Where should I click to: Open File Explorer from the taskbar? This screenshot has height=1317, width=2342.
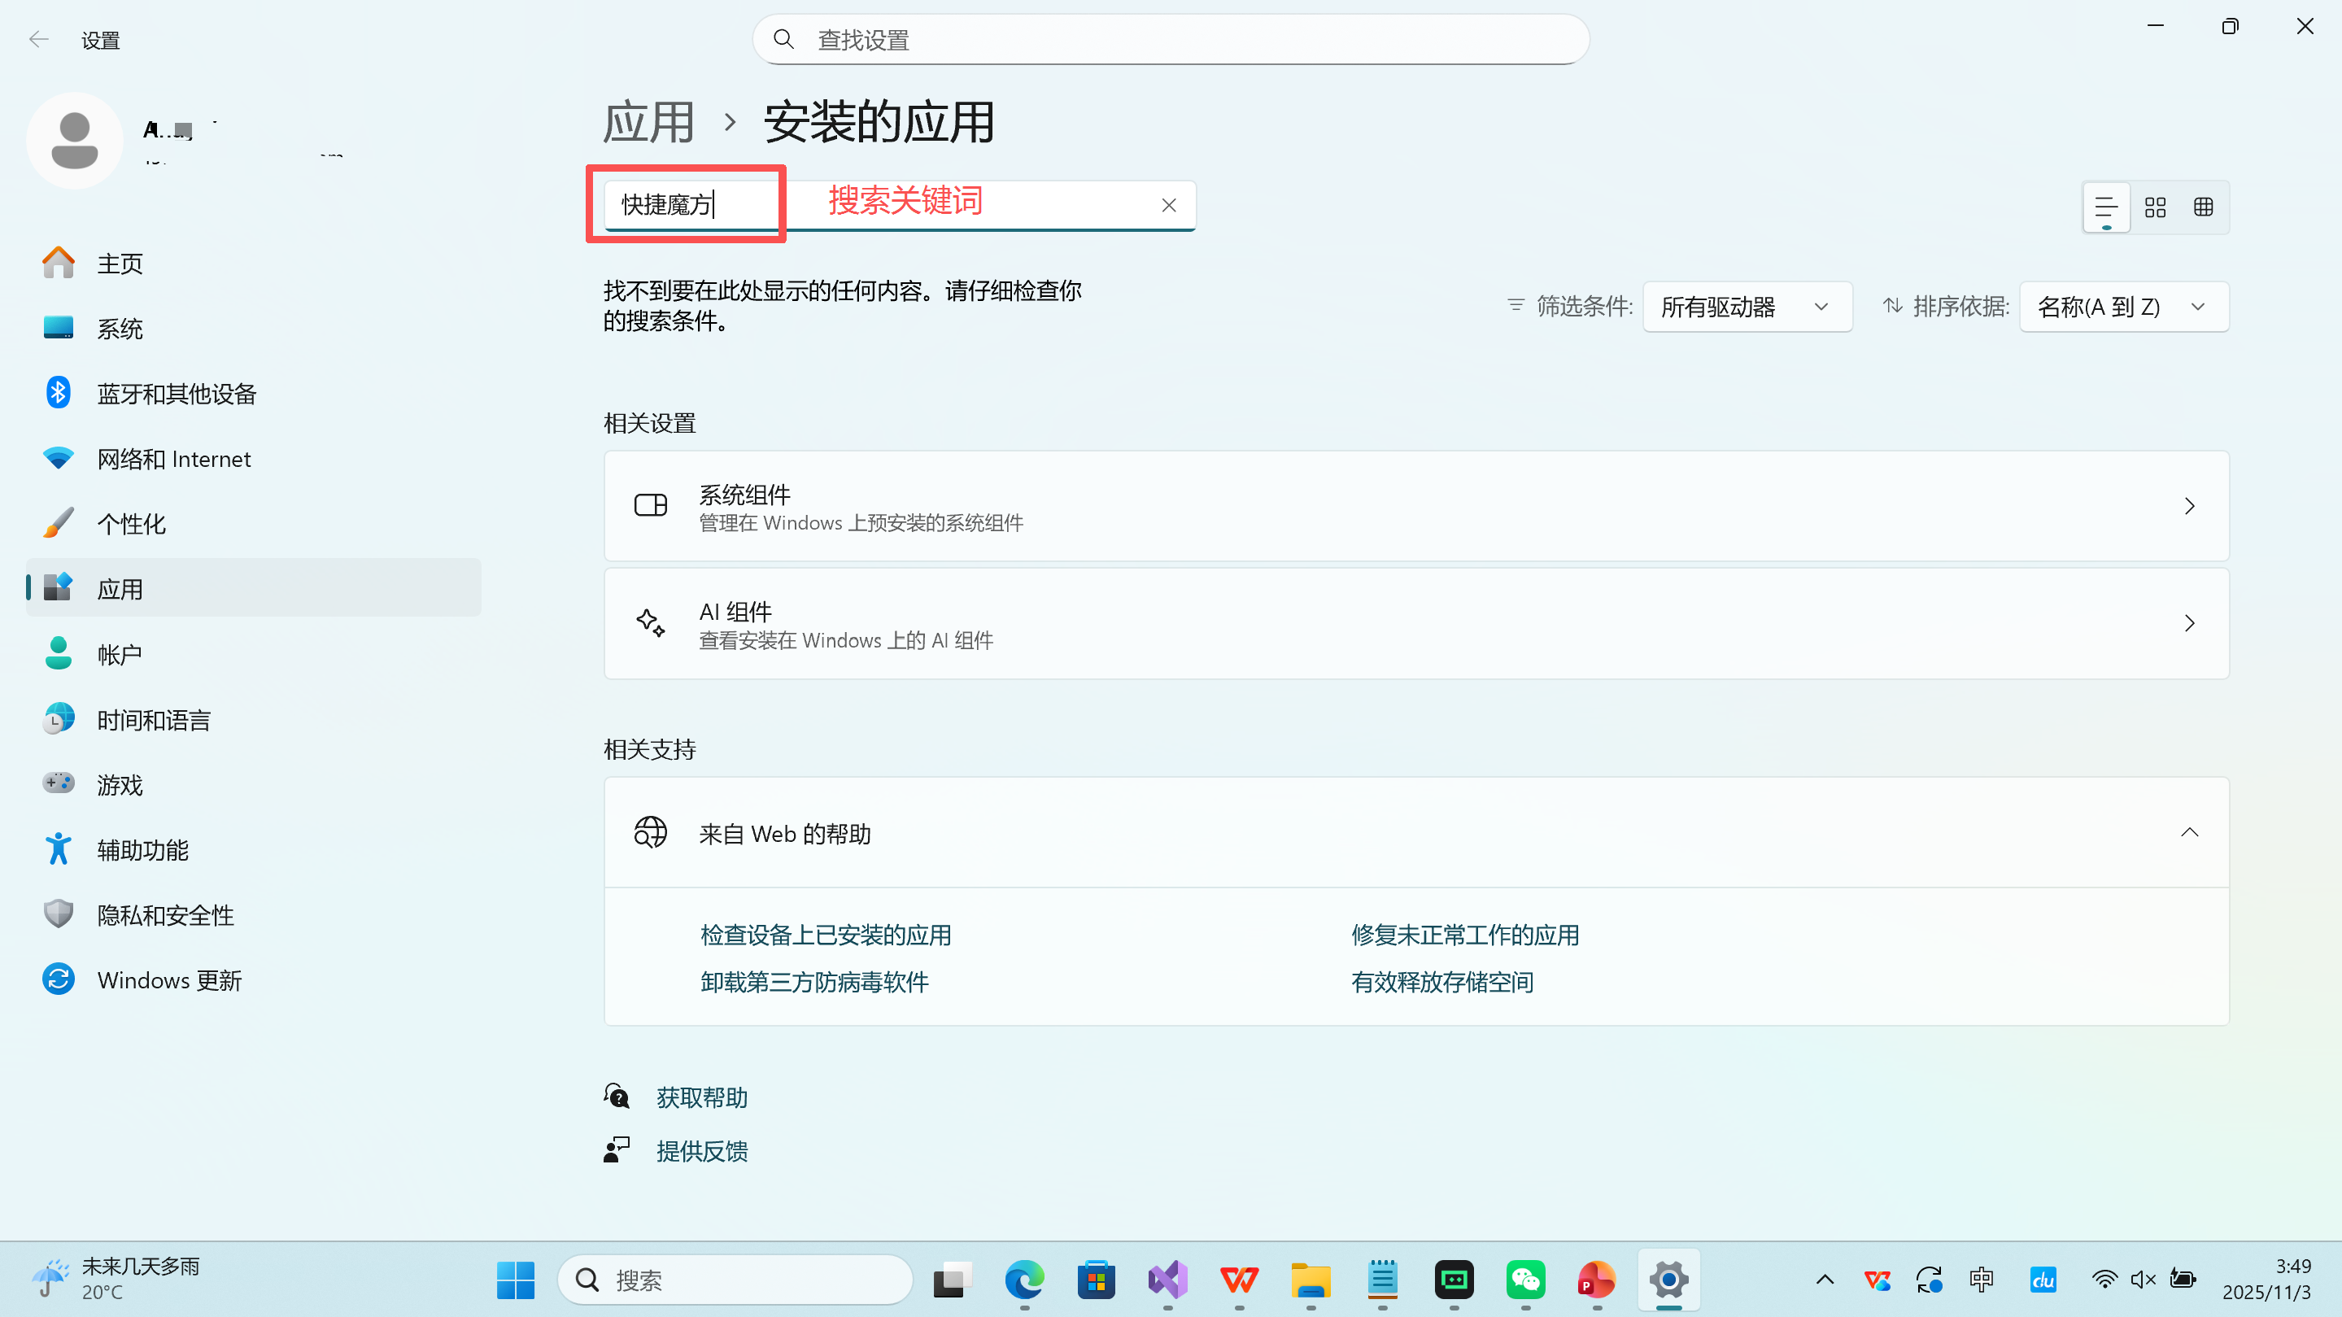(x=1310, y=1280)
